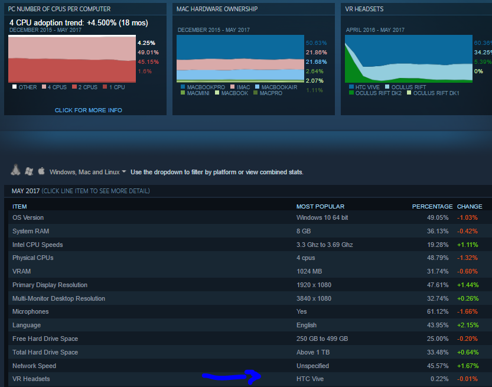Expand the System RAM row
This screenshot has width=492, height=387.
pyautogui.click(x=250, y=230)
